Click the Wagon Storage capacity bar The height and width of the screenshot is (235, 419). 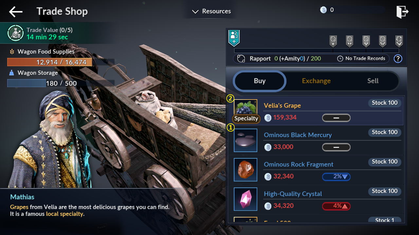(x=43, y=83)
